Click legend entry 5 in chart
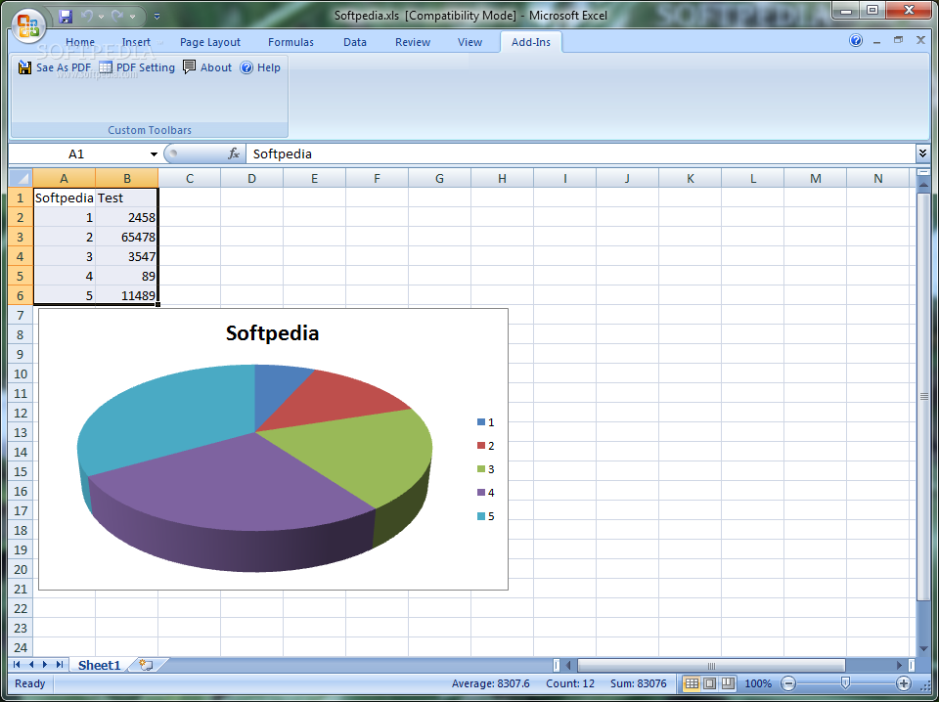This screenshot has height=702, width=939. 486,516
